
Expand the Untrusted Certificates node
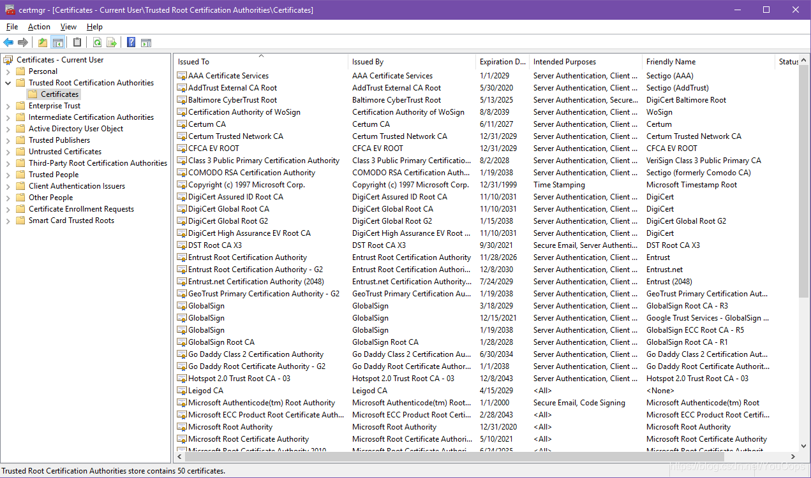point(8,152)
